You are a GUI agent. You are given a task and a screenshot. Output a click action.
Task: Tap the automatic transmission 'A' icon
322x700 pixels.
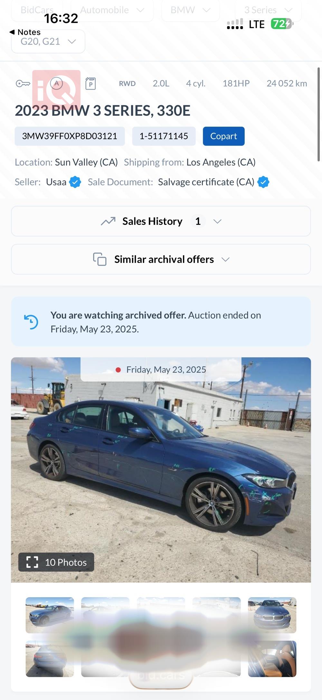(x=56, y=84)
